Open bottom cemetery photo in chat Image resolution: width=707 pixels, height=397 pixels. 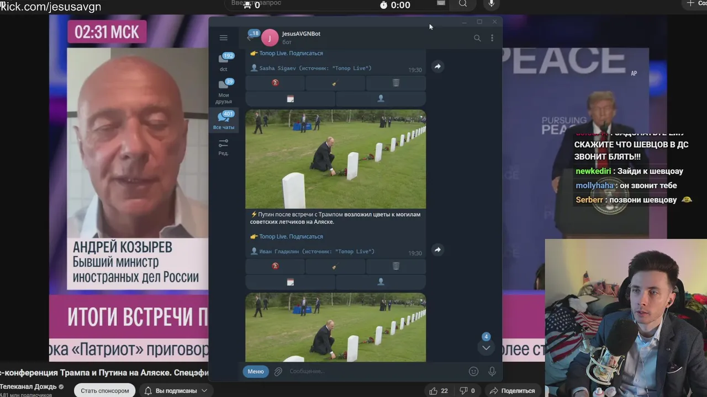pos(336,327)
